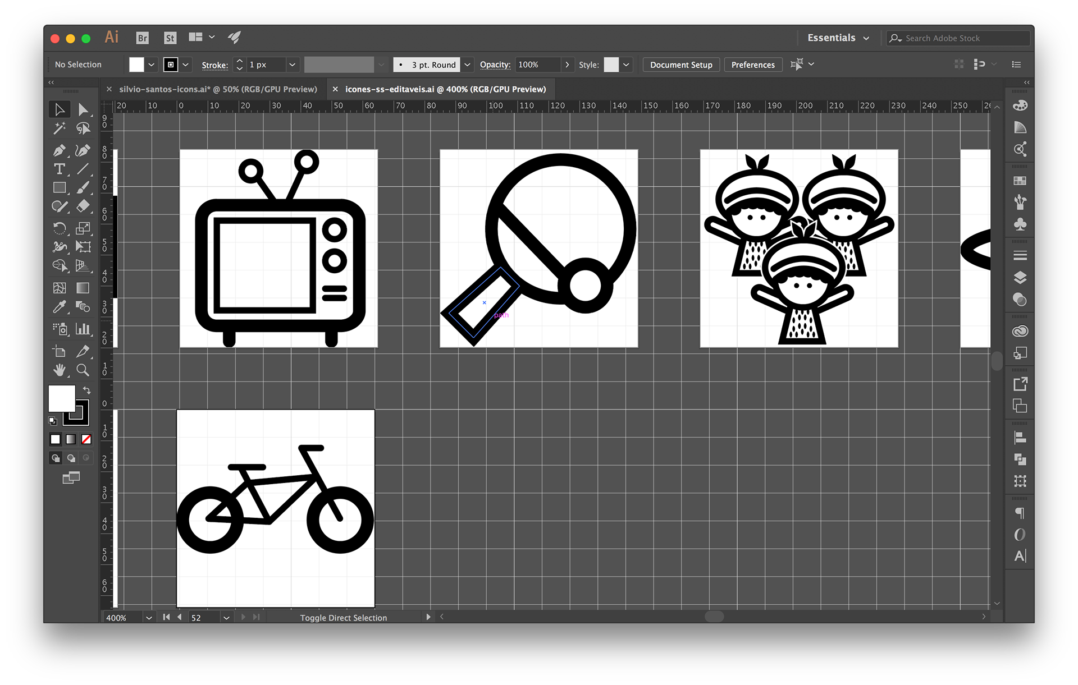
Task: Select the Selection (black arrow) tool
Action: tap(59, 109)
